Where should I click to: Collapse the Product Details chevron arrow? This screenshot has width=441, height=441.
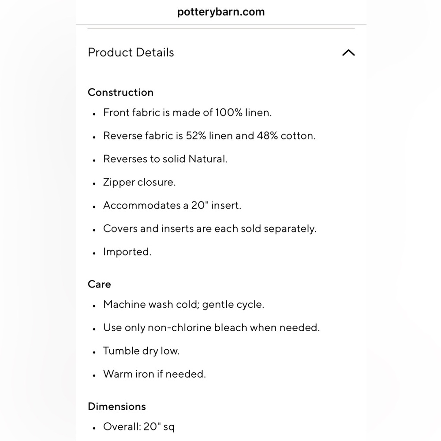[x=348, y=52]
